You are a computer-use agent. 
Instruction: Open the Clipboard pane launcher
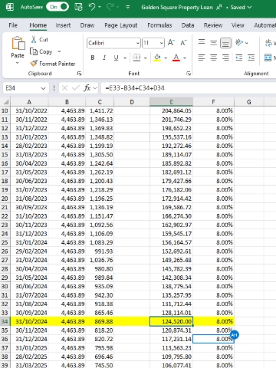click(x=79, y=74)
